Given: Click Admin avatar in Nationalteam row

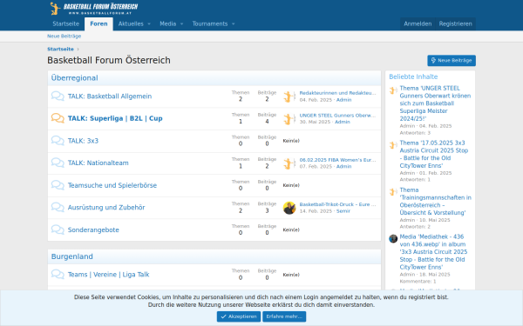Looking at the screenshot, I should (x=289, y=163).
